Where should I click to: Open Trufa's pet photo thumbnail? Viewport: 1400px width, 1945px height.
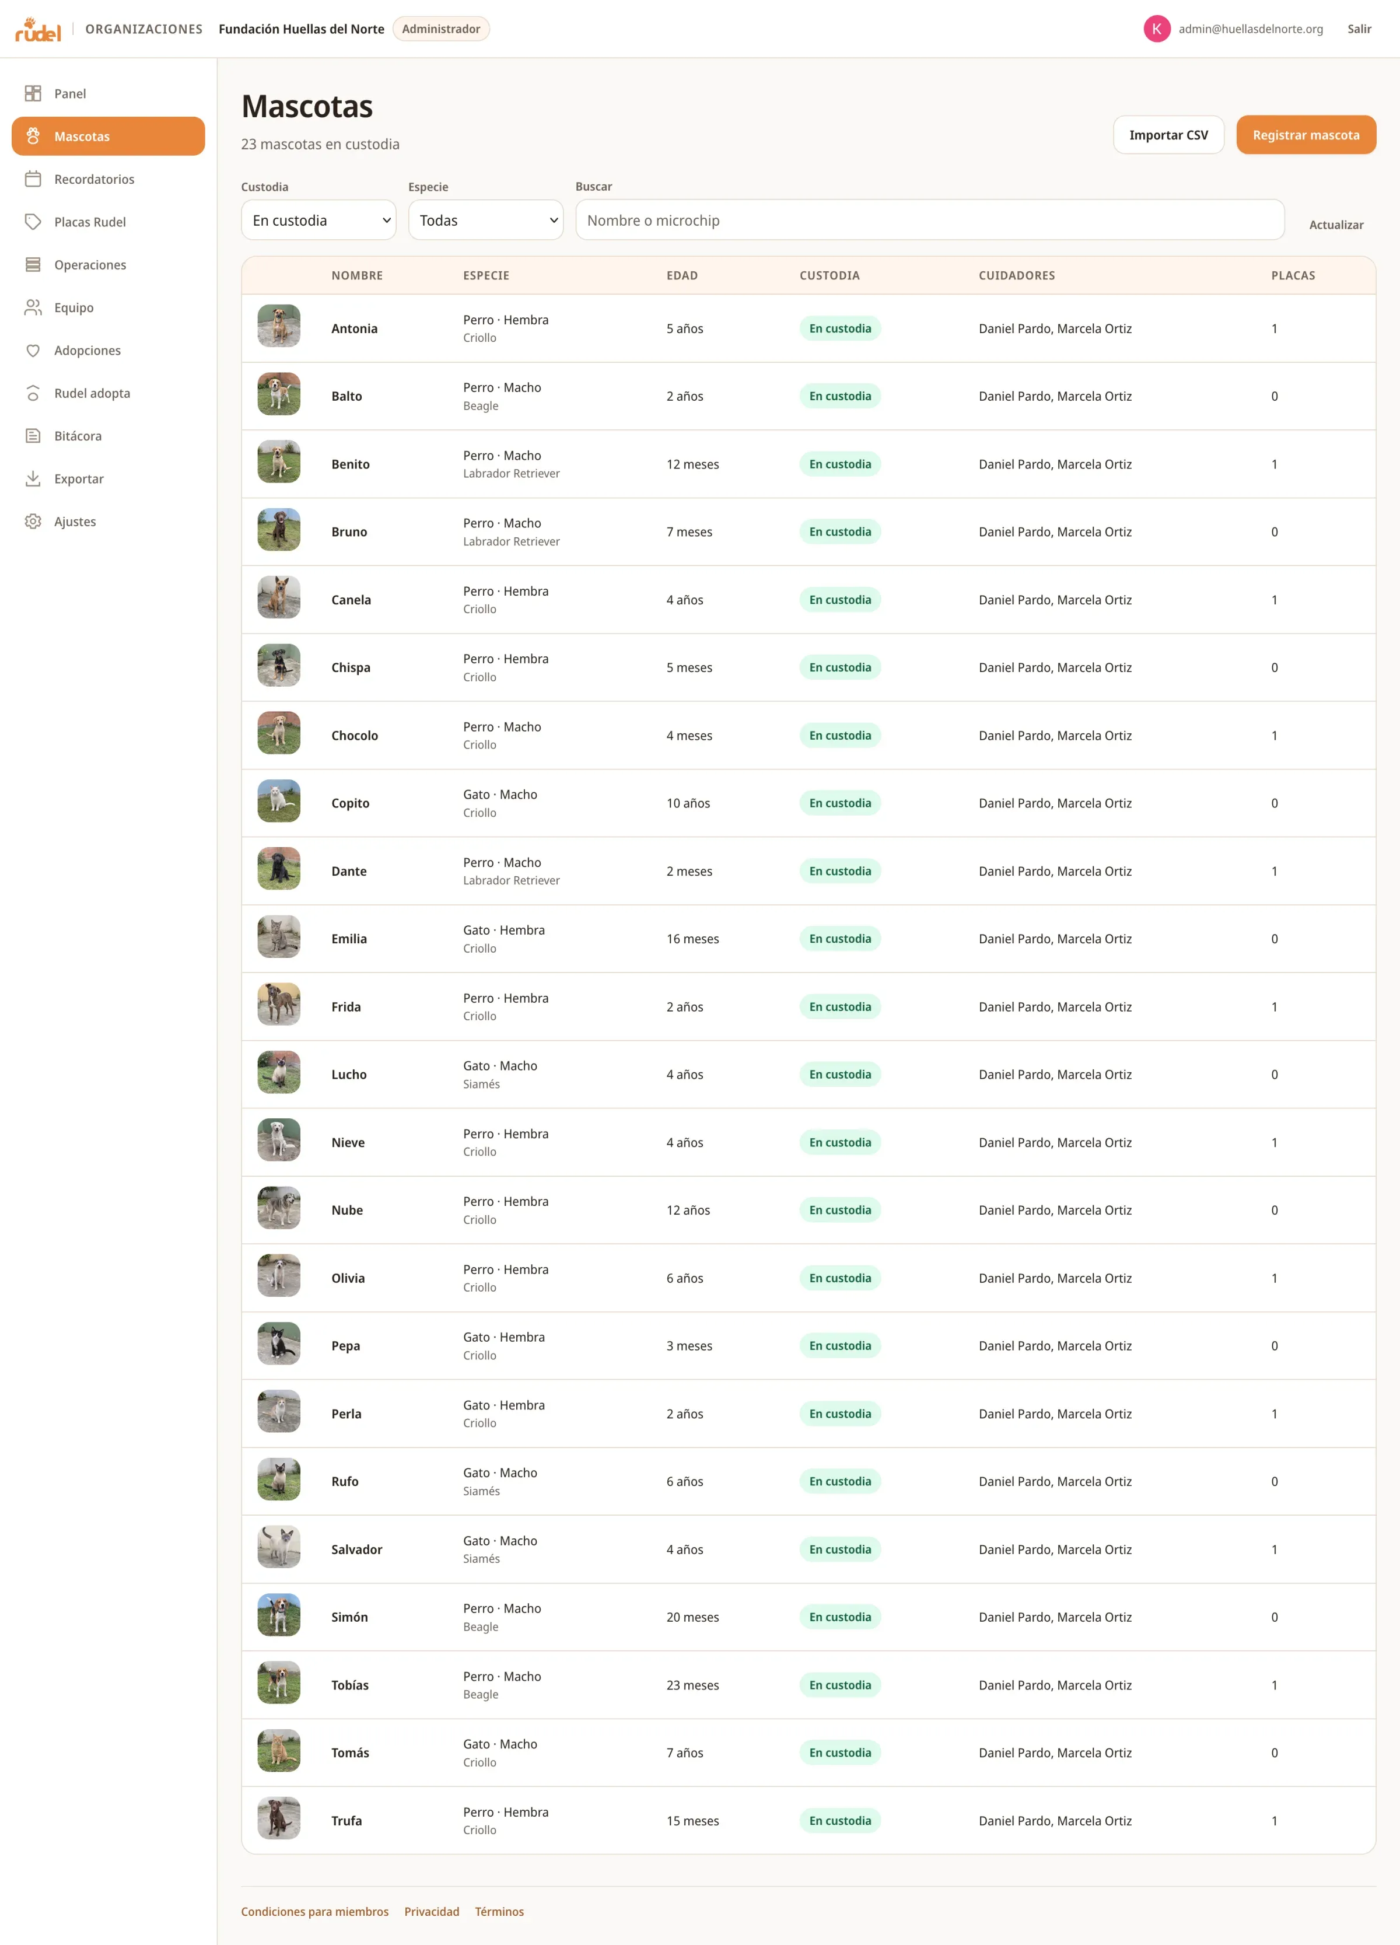(x=279, y=1818)
